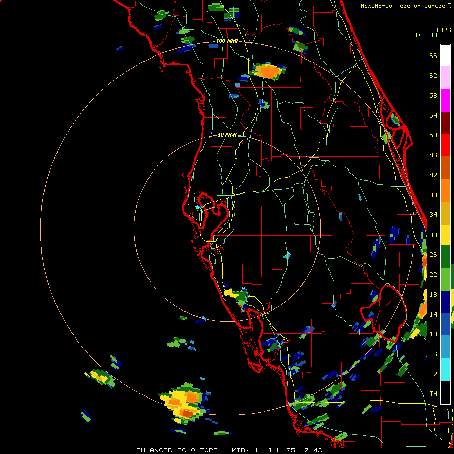Click the 11 JUL 25 date stamp
This screenshot has width=454, height=454.
point(275,450)
